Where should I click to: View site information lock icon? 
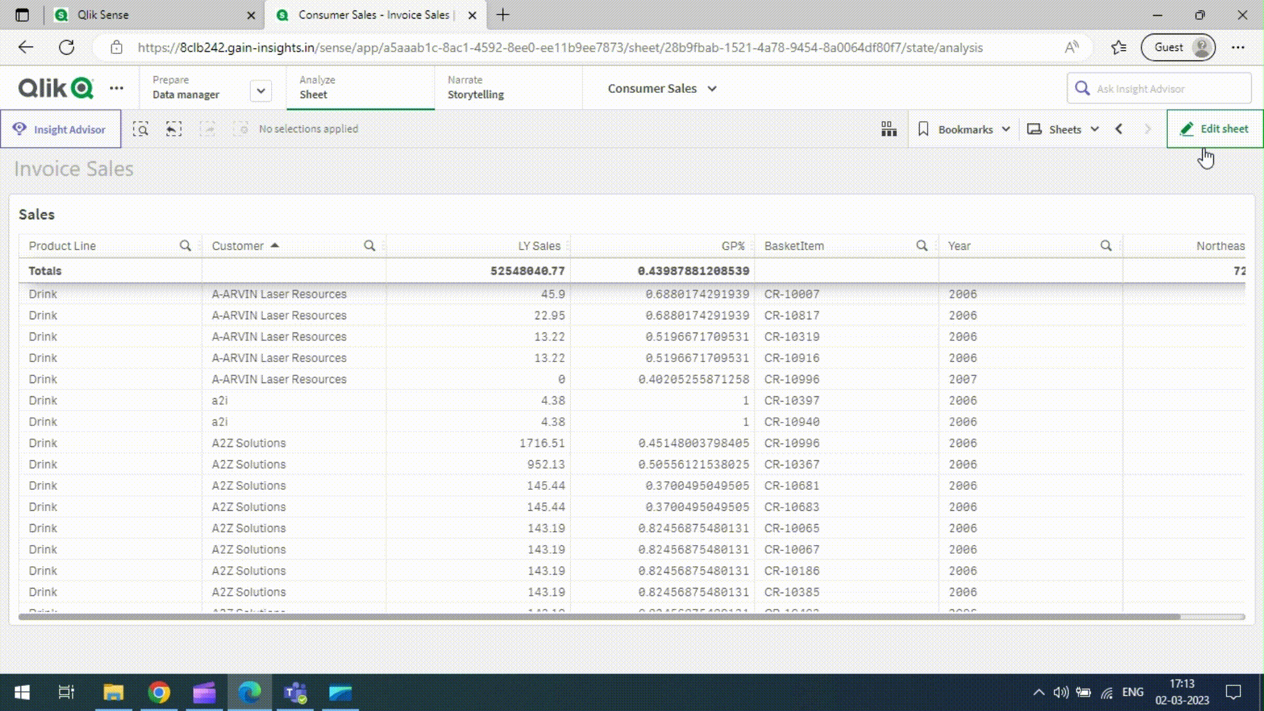[117, 47]
